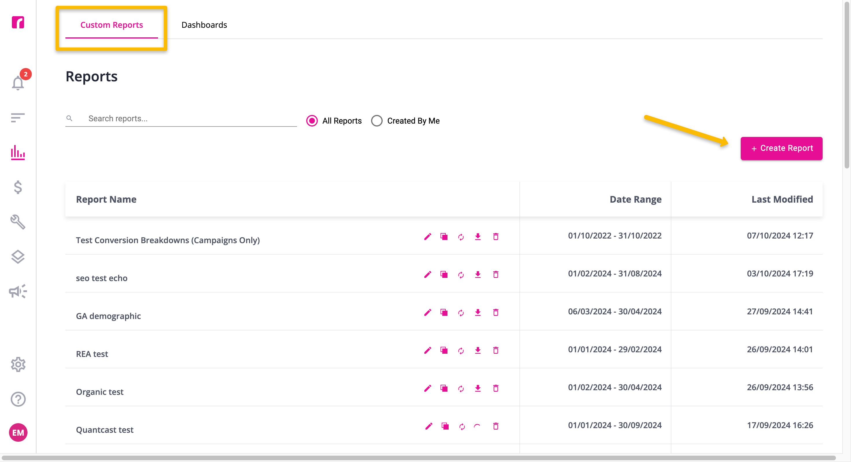Download the seo test echo report
Viewport: 851px width, 462px height.
click(478, 275)
